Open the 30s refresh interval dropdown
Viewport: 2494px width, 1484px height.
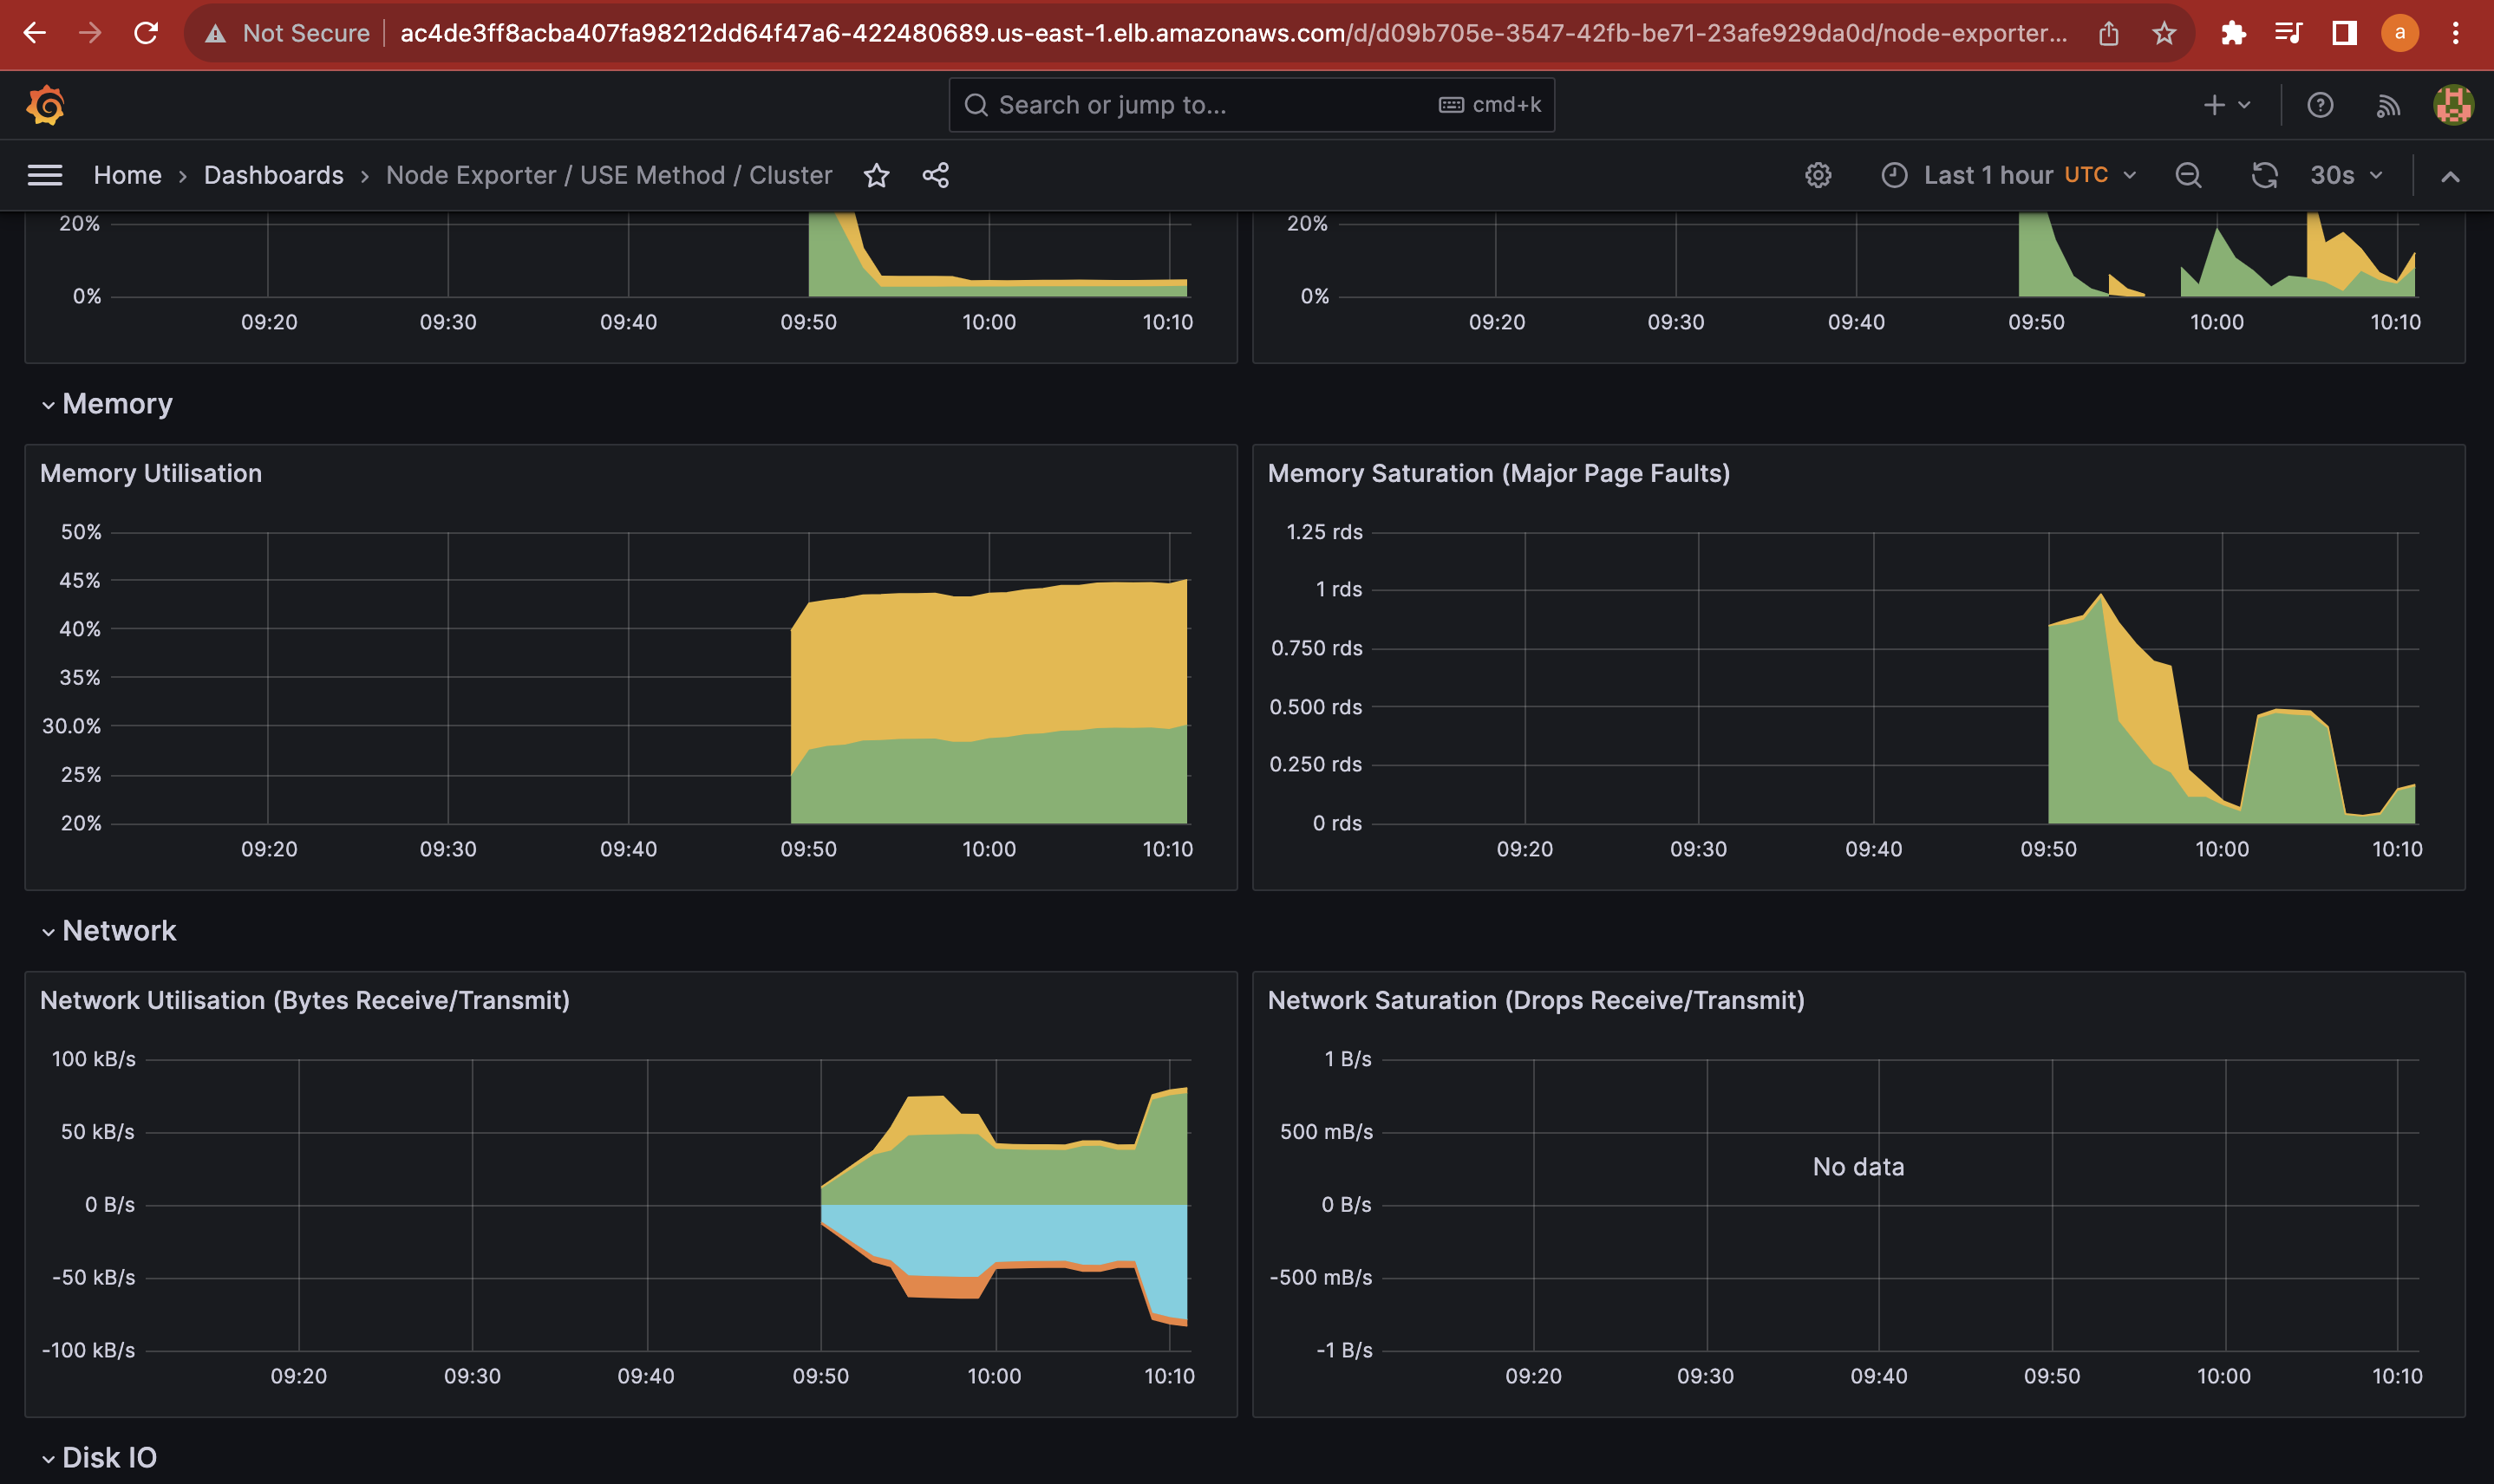(x=2346, y=176)
